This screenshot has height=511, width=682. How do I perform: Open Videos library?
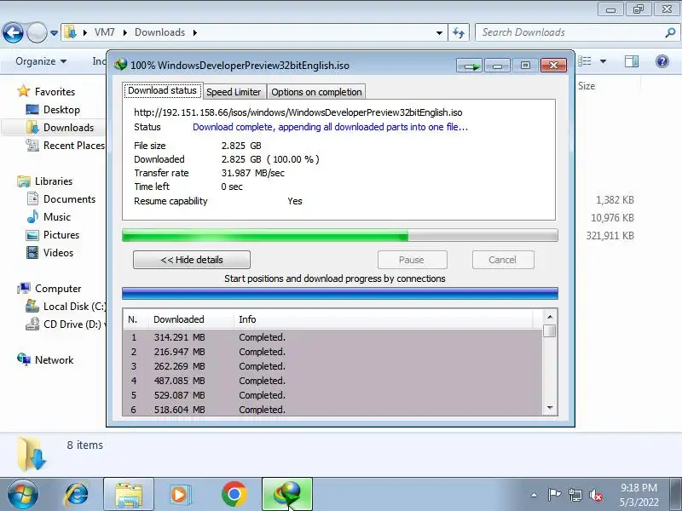58,252
